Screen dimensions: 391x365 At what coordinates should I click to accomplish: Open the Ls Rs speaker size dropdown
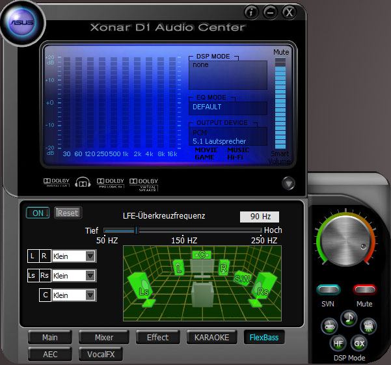tap(90, 275)
